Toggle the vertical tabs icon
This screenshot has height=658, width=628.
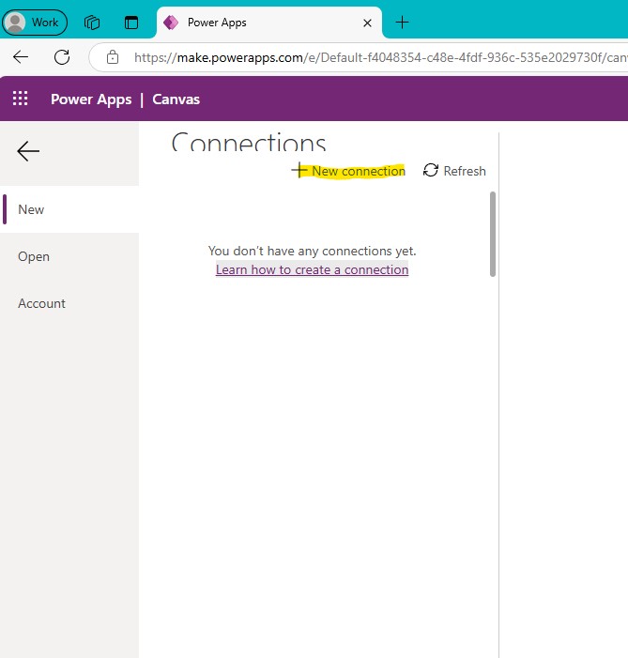point(131,23)
